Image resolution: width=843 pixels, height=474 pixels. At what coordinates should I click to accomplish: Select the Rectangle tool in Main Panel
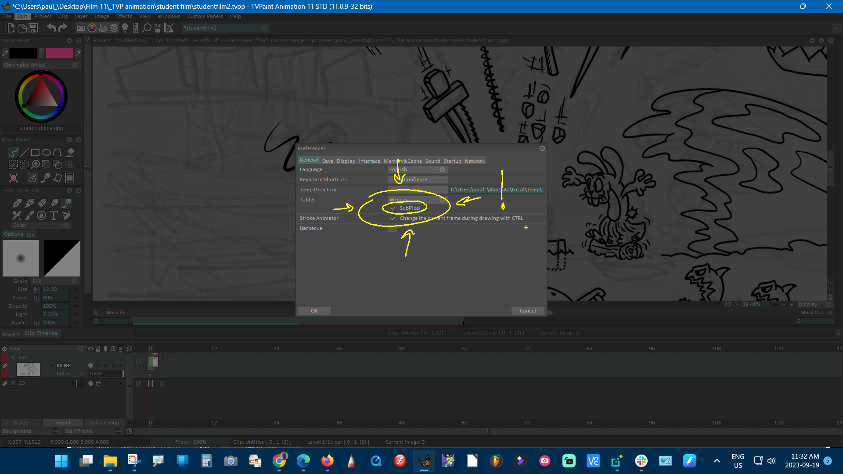[x=36, y=152]
